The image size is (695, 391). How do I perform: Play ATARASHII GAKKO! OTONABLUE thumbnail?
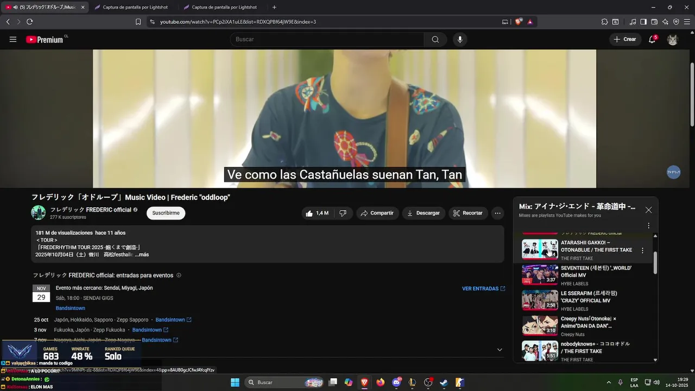(540, 249)
